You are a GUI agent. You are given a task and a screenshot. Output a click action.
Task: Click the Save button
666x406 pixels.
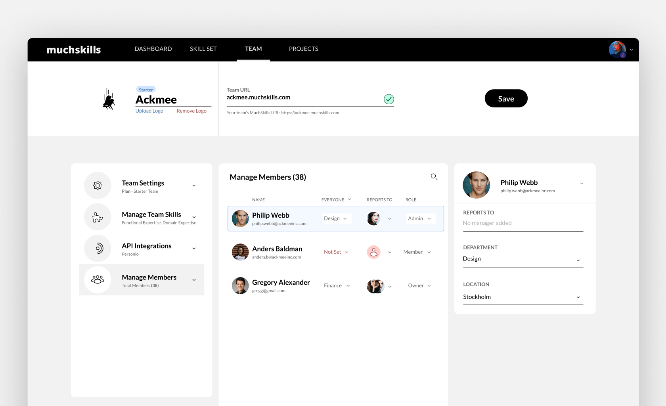[x=506, y=98]
